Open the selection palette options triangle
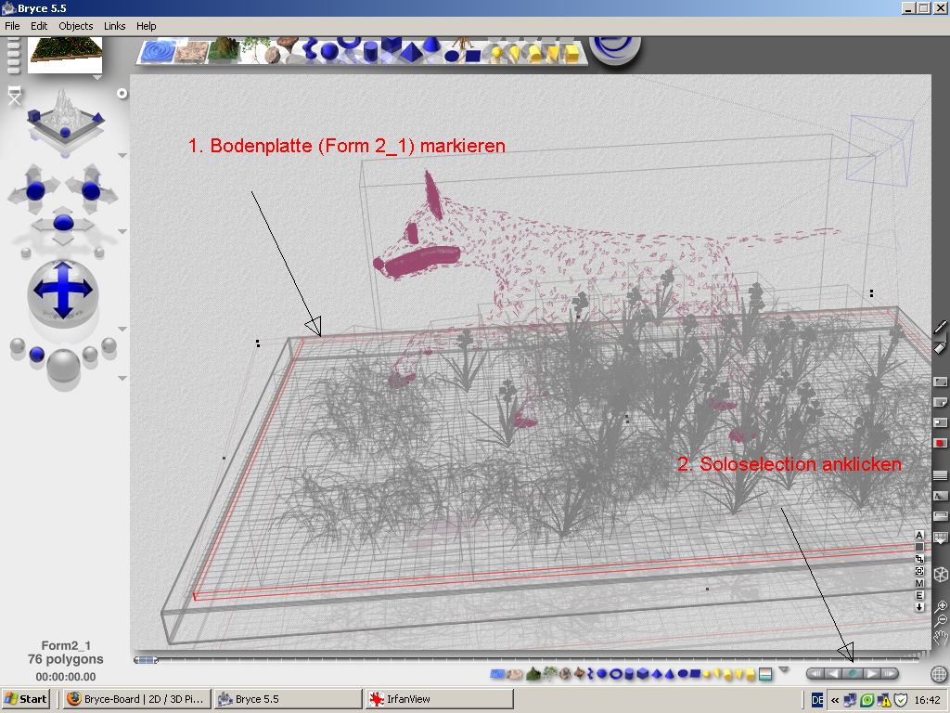This screenshot has width=950, height=713. click(x=784, y=670)
